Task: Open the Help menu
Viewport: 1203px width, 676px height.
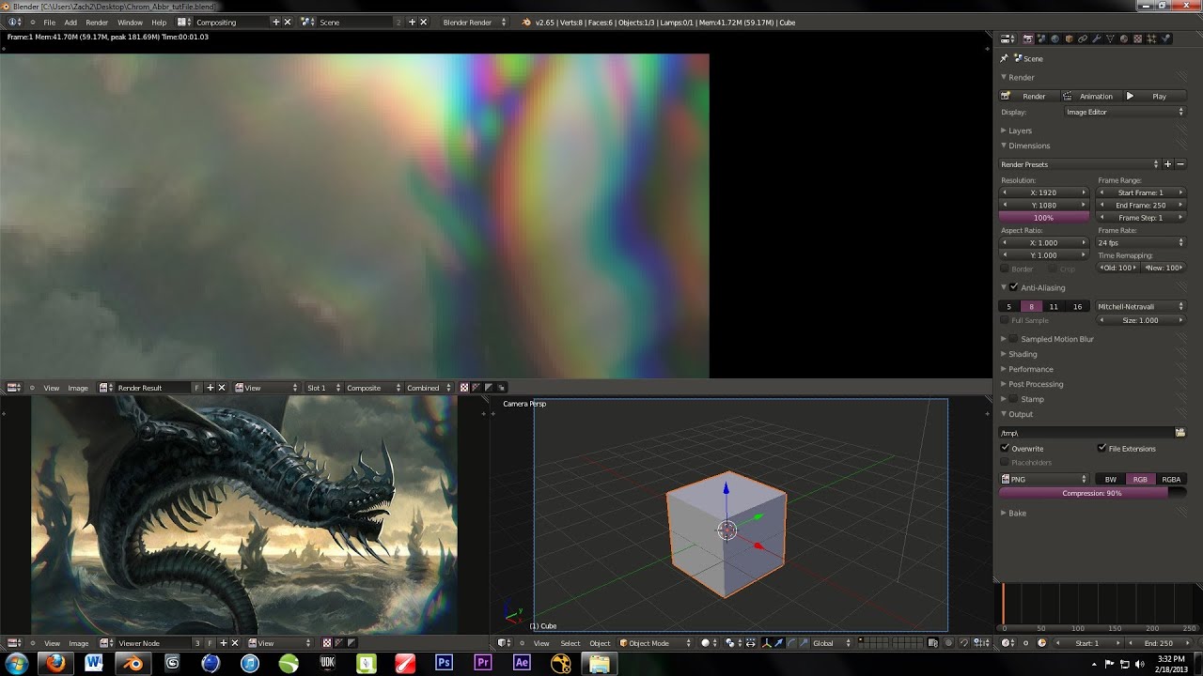Action: 159,22
